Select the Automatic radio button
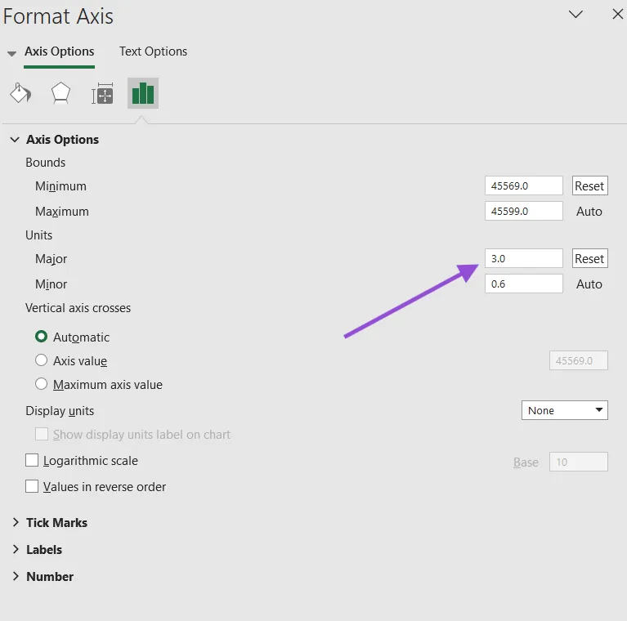This screenshot has width=627, height=621. tap(41, 337)
